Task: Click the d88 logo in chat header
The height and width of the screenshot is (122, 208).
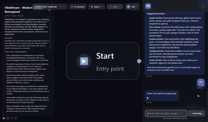Action: 148,6
